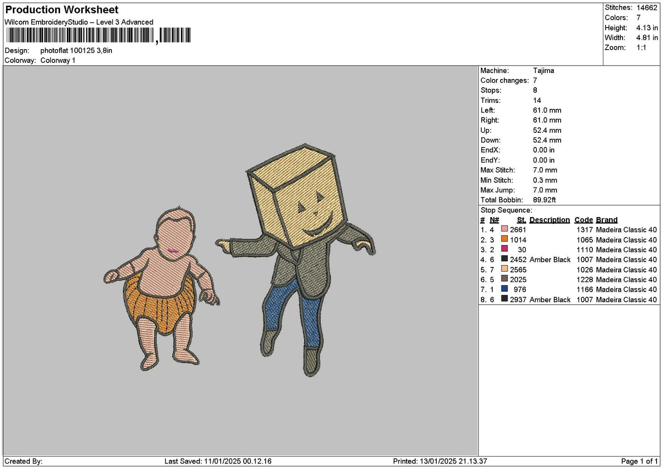This screenshot has height=469, width=663.
Task: Click the Trims value '14'
Action: click(537, 101)
